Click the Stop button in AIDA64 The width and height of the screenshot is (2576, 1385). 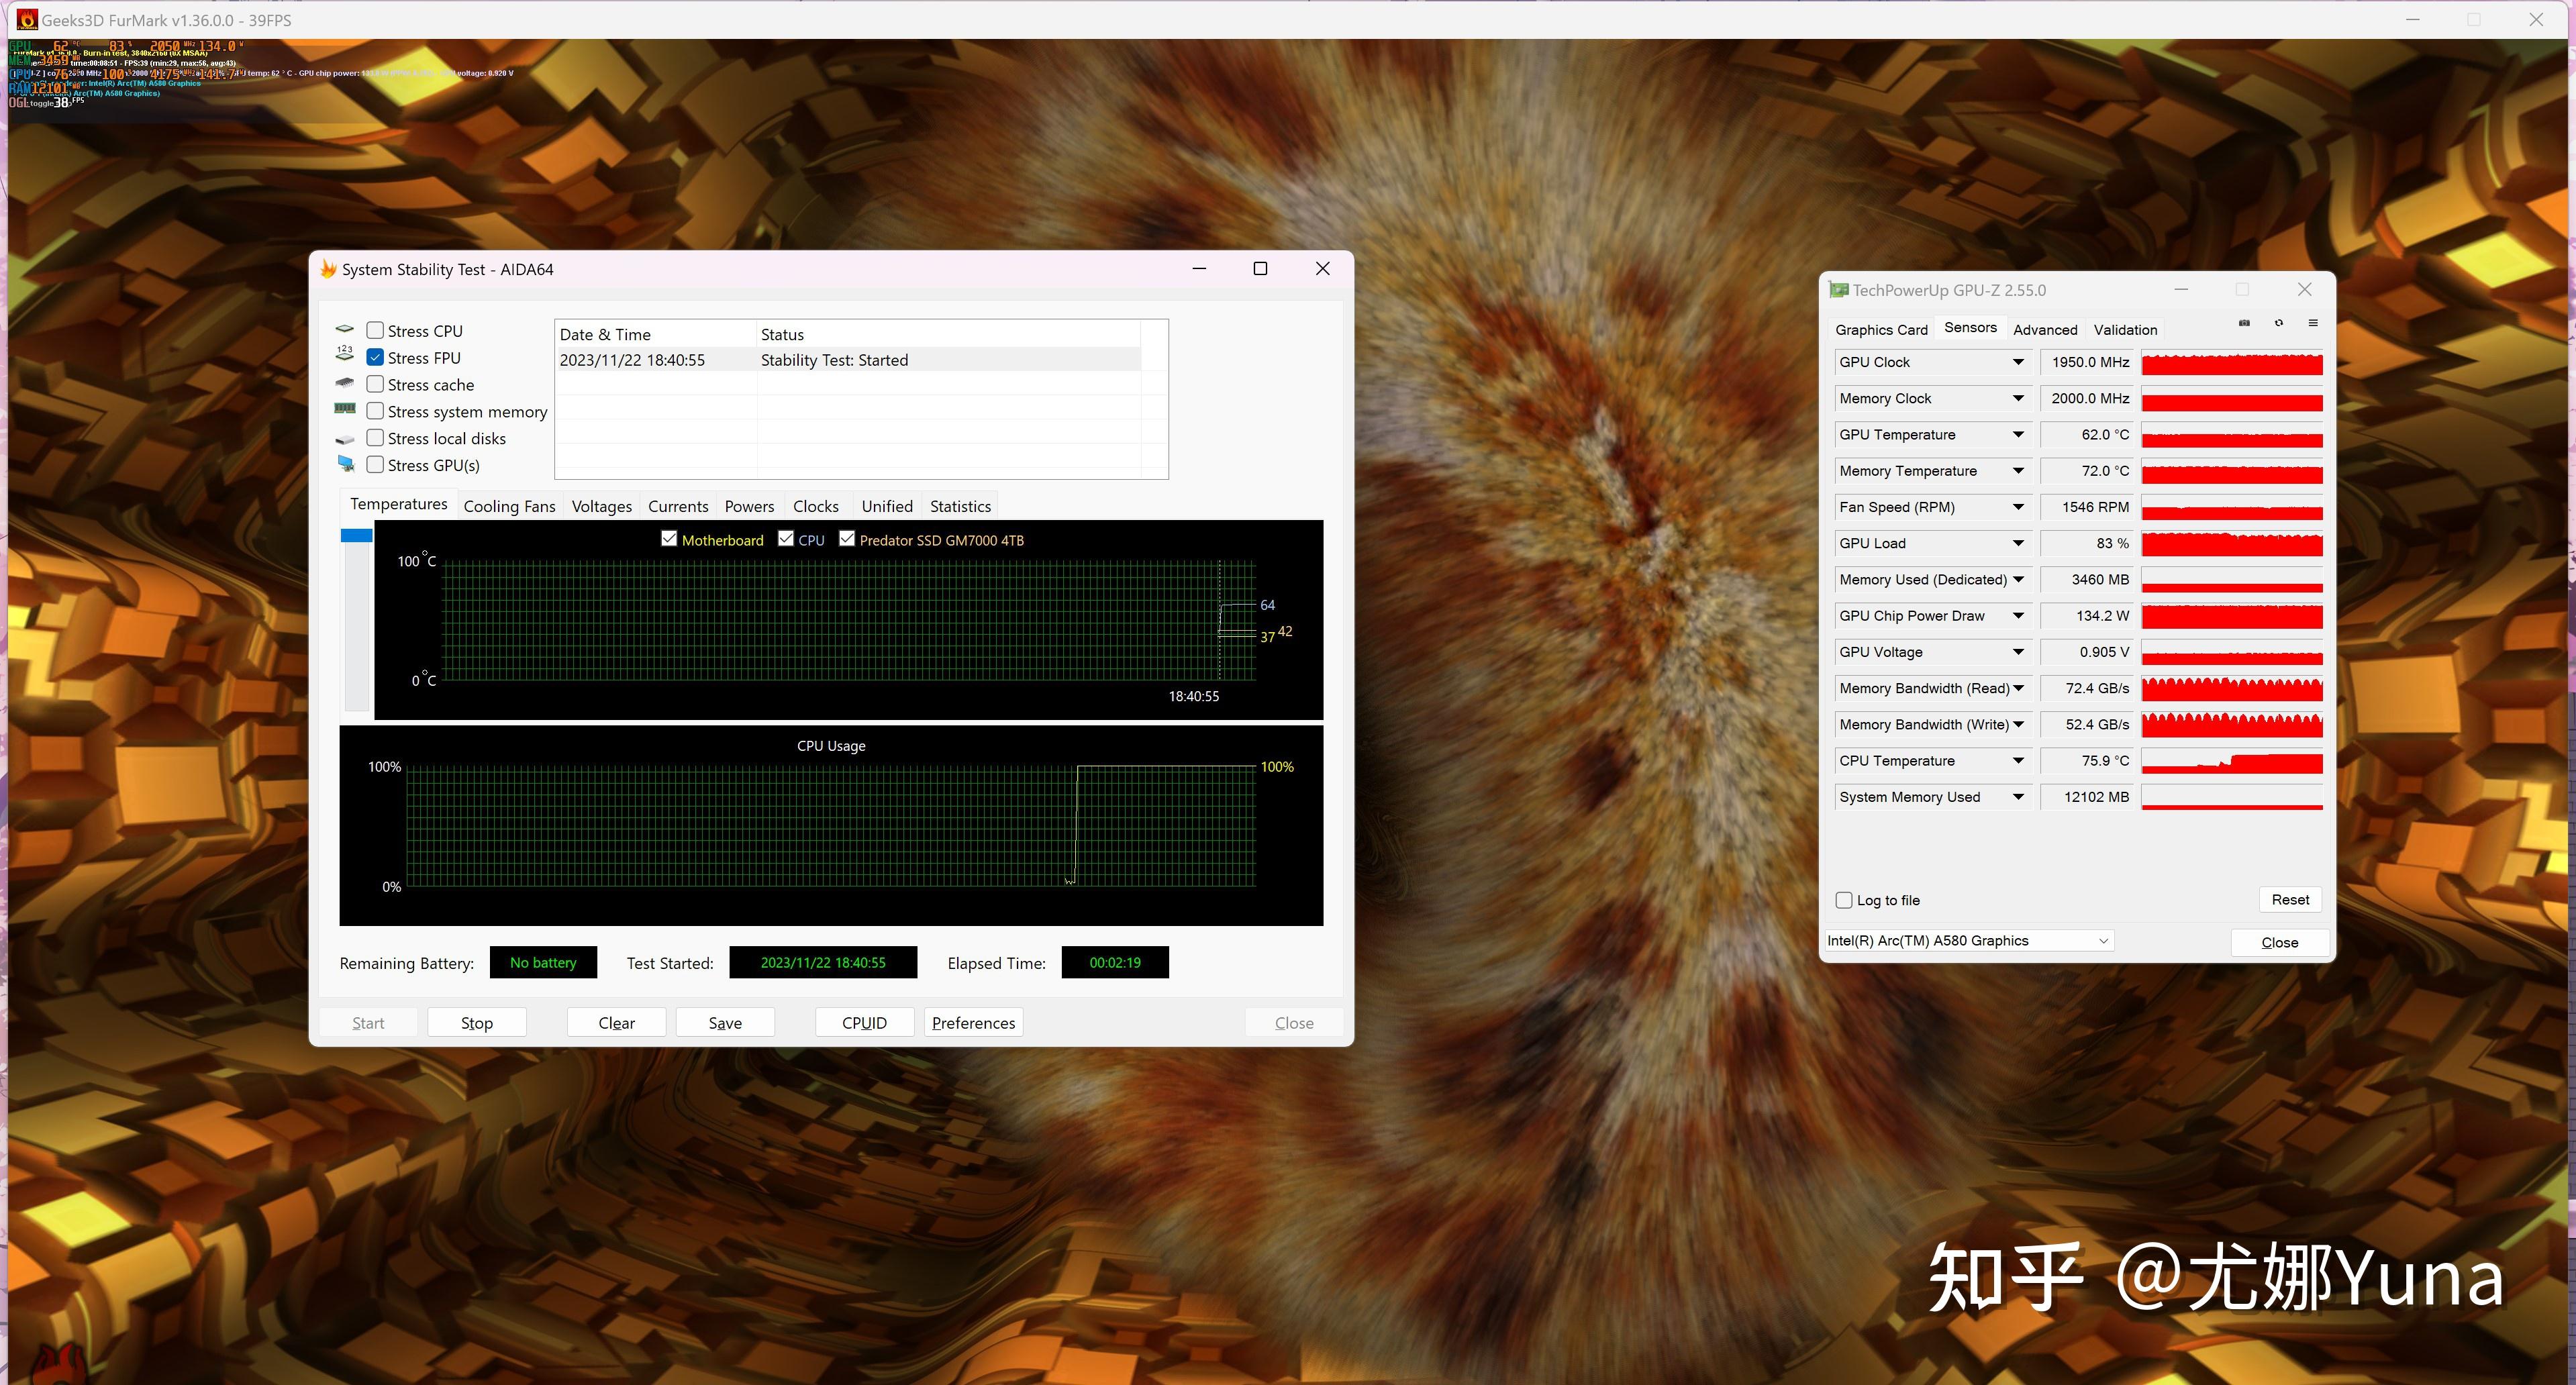tap(475, 1023)
